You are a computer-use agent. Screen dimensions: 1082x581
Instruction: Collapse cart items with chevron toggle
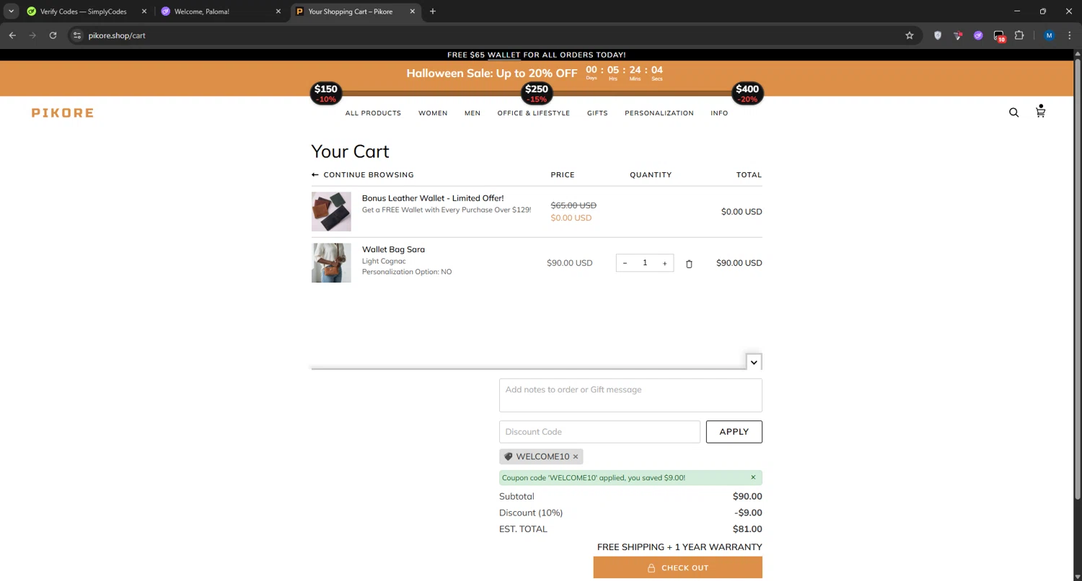click(754, 362)
